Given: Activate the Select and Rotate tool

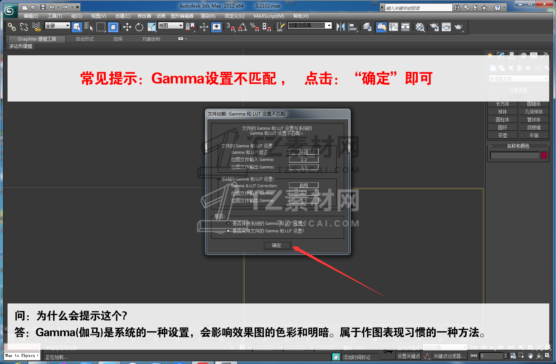Looking at the screenshot, I should pos(139,27).
